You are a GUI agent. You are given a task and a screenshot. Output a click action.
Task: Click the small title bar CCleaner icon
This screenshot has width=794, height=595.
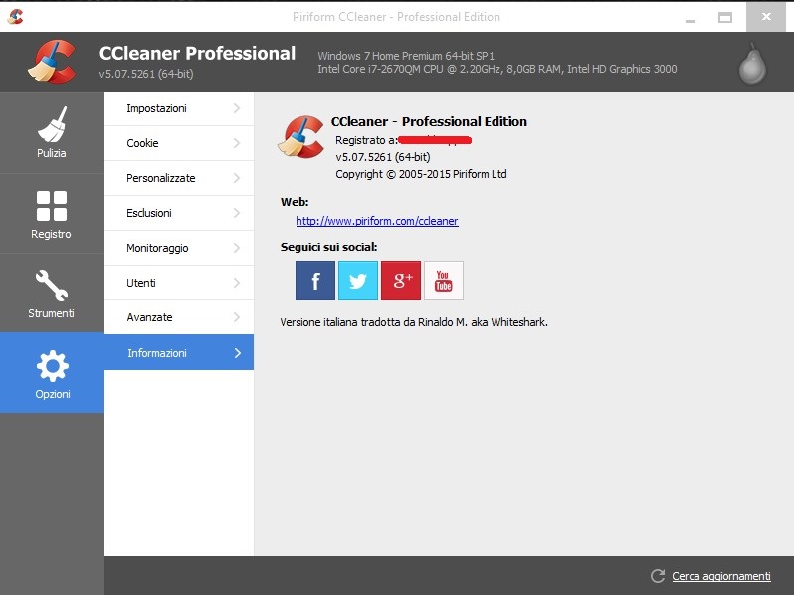[15, 17]
